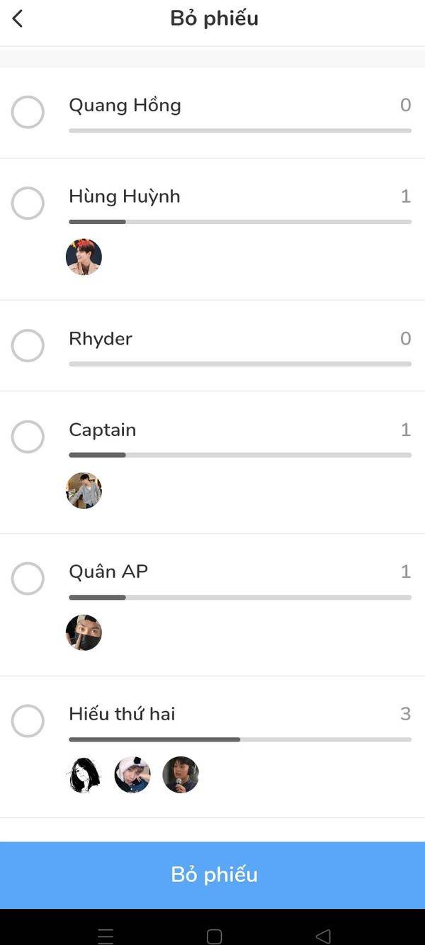Image resolution: width=425 pixels, height=945 pixels.
Task: Open recent apps via three-line icon
Action: click(x=106, y=936)
